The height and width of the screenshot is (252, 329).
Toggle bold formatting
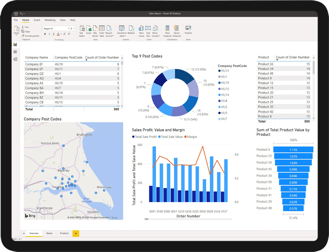coord(45,34)
